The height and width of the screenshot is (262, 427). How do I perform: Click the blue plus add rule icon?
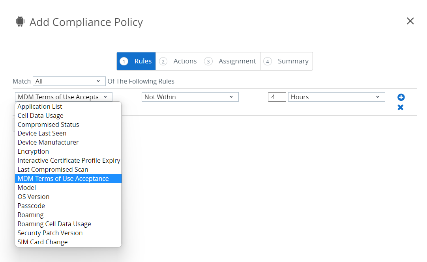pyautogui.click(x=401, y=97)
